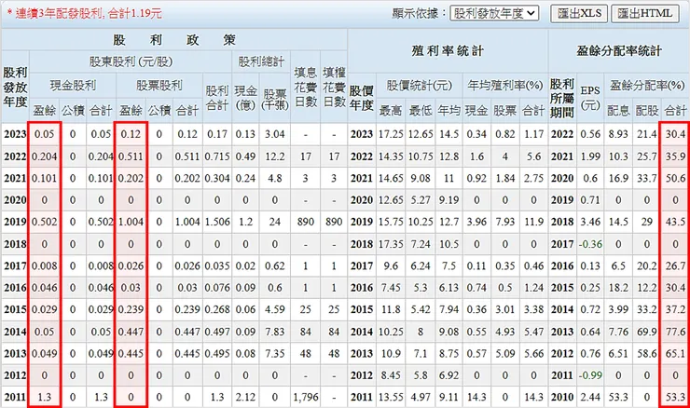Click the 1.99 EPS cell for 2021
Image resolution: width=690 pixels, height=408 pixels.
point(590,156)
